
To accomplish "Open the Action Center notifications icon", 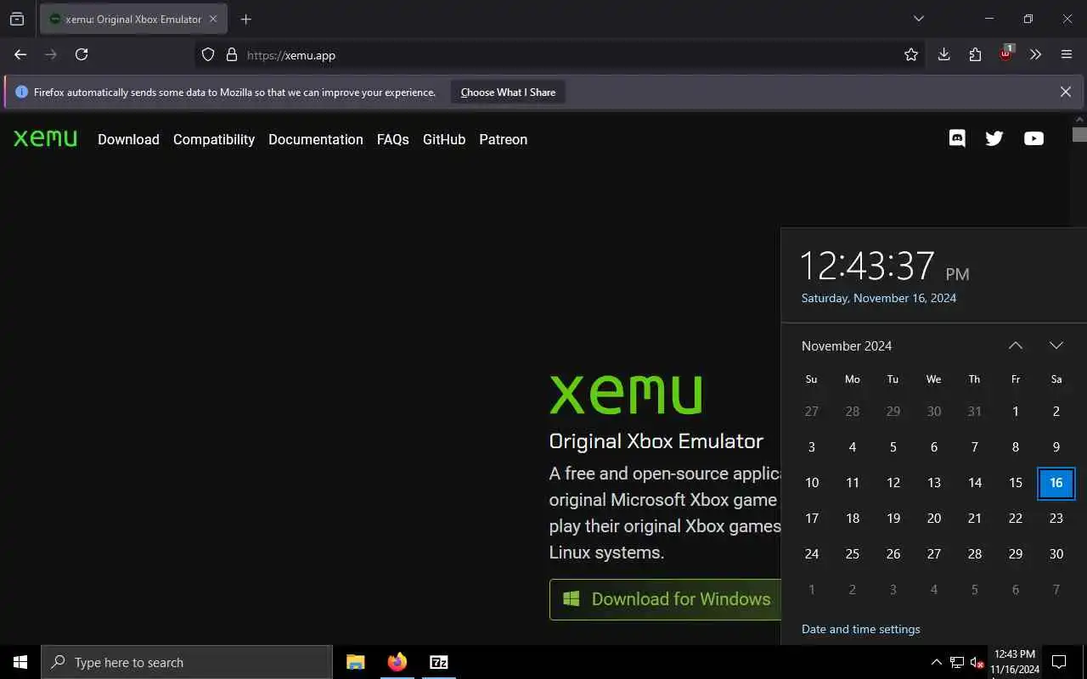I will click(x=1059, y=662).
